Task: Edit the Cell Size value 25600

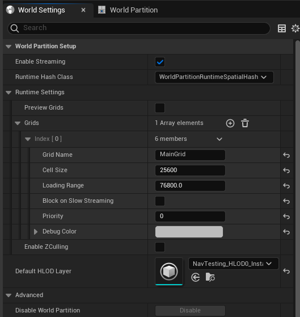Action: point(190,170)
